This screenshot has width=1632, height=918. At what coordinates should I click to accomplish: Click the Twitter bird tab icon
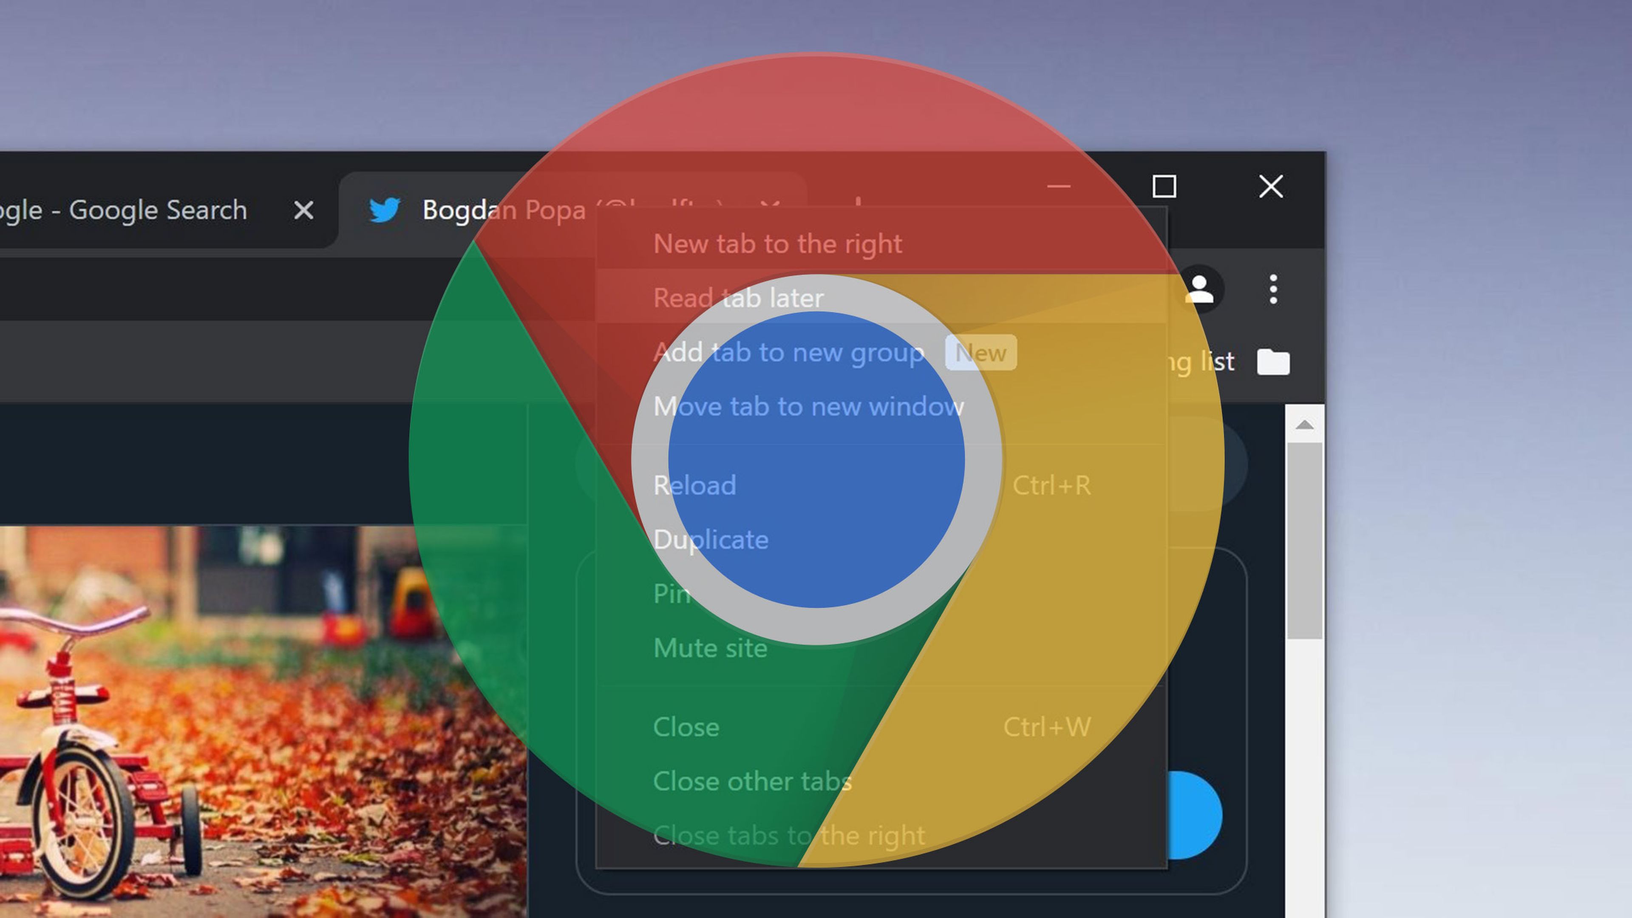pyautogui.click(x=384, y=210)
